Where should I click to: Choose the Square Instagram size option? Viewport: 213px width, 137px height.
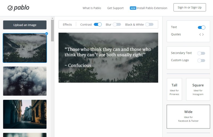pyautogui.click(x=198, y=89)
